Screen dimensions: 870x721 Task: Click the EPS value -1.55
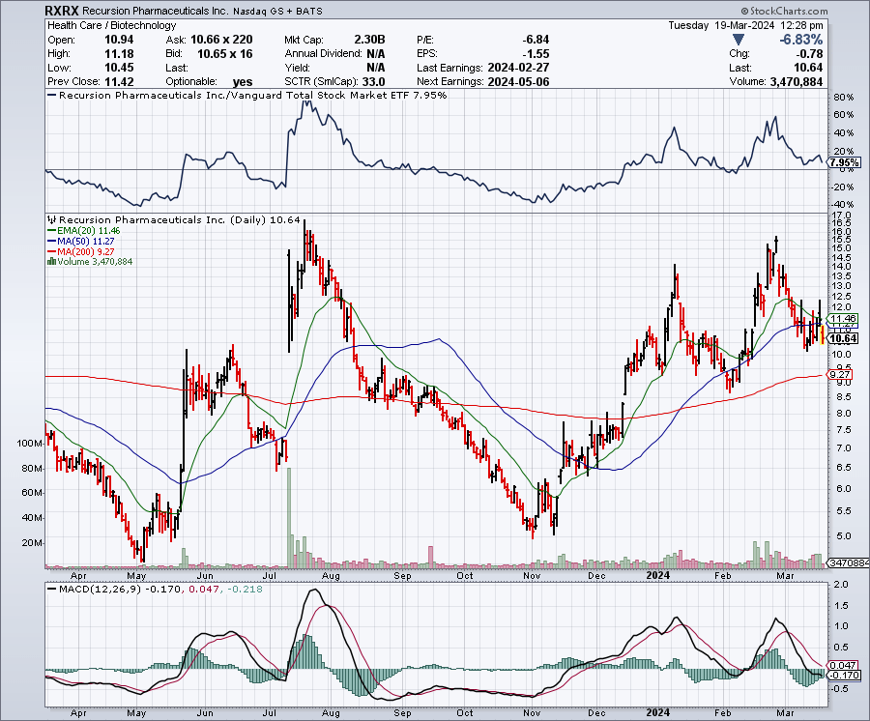[536, 54]
